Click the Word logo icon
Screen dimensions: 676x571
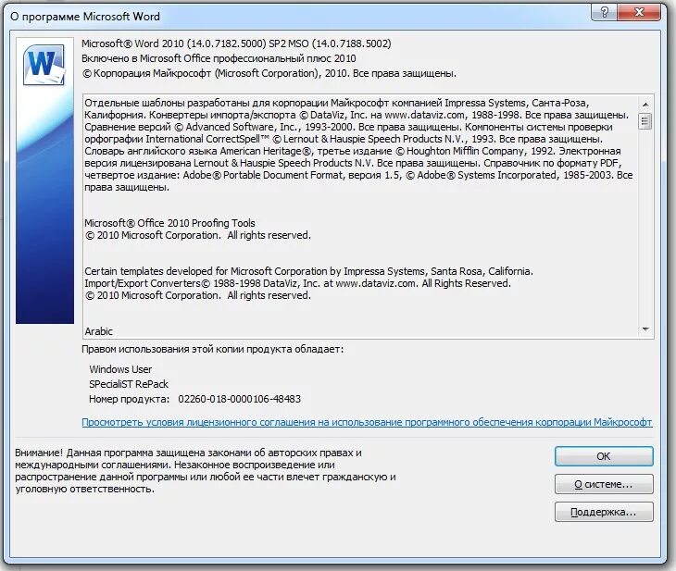click(x=44, y=65)
